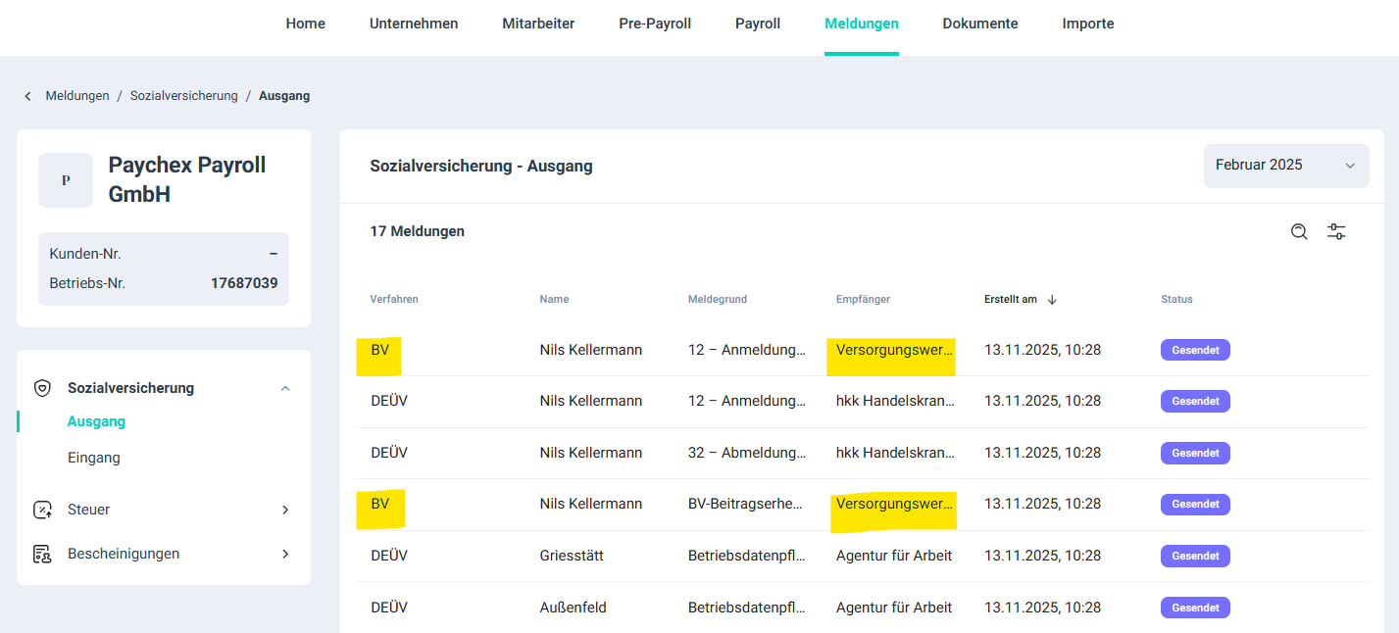Click the Steuer sidebar icon
The height and width of the screenshot is (633, 1399).
[42, 510]
